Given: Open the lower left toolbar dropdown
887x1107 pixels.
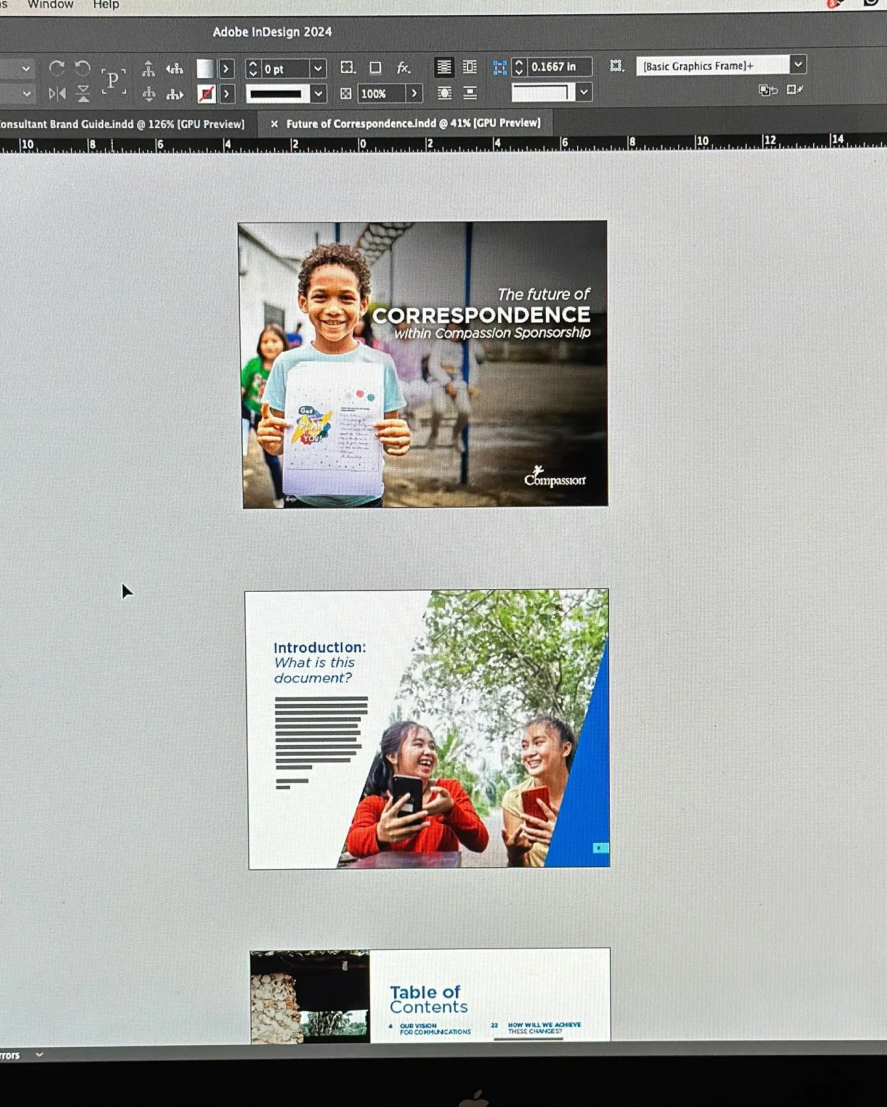Looking at the screenshot, I should click(26, 94).
